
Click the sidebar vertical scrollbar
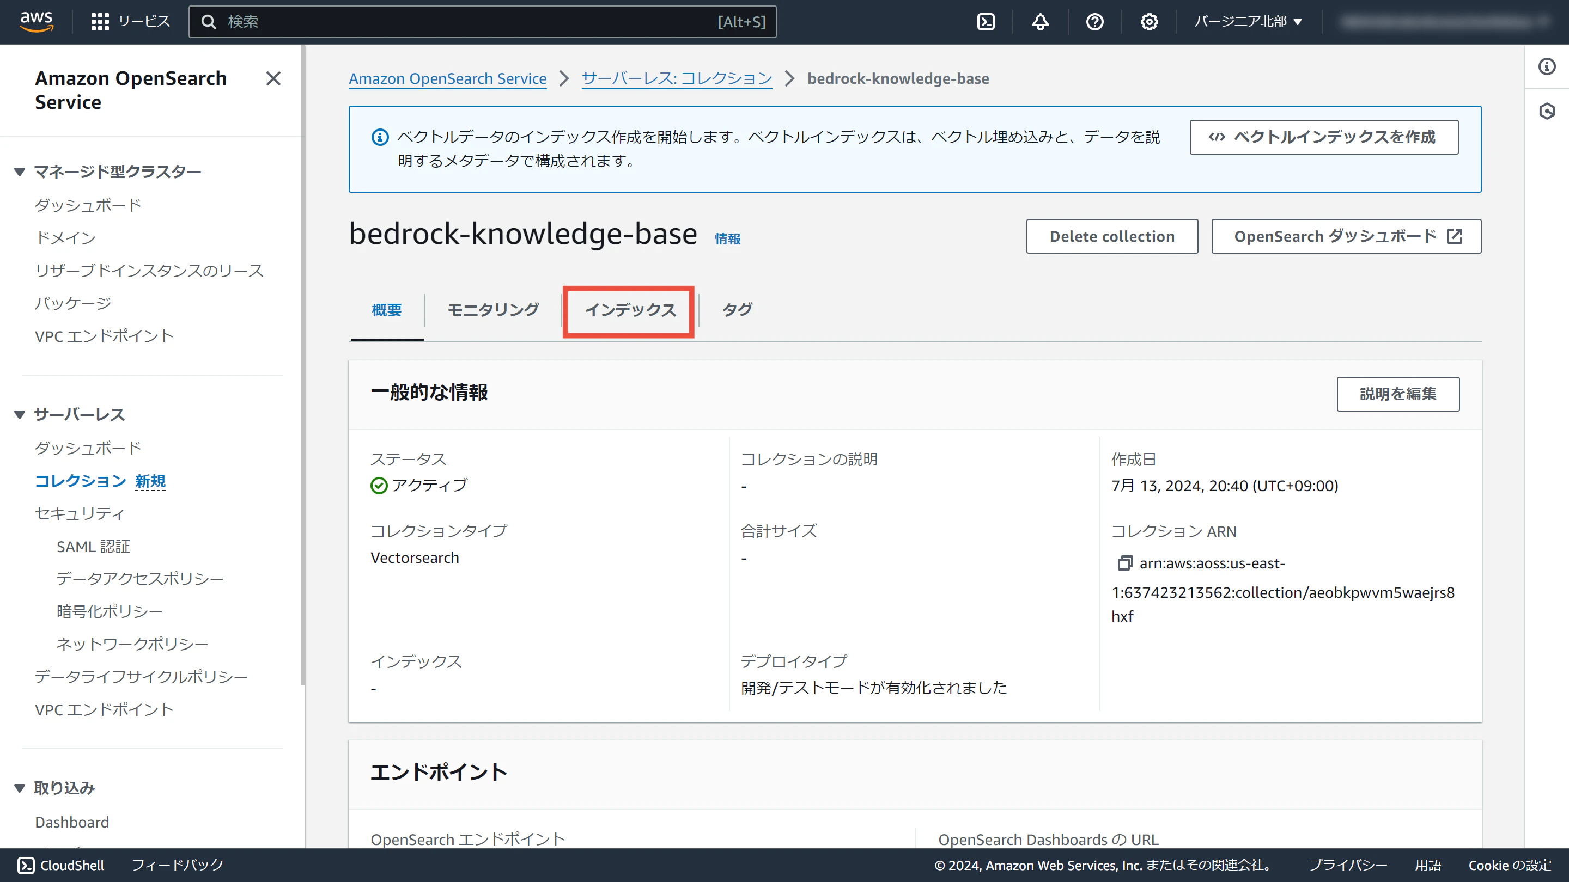pos(303,365)
